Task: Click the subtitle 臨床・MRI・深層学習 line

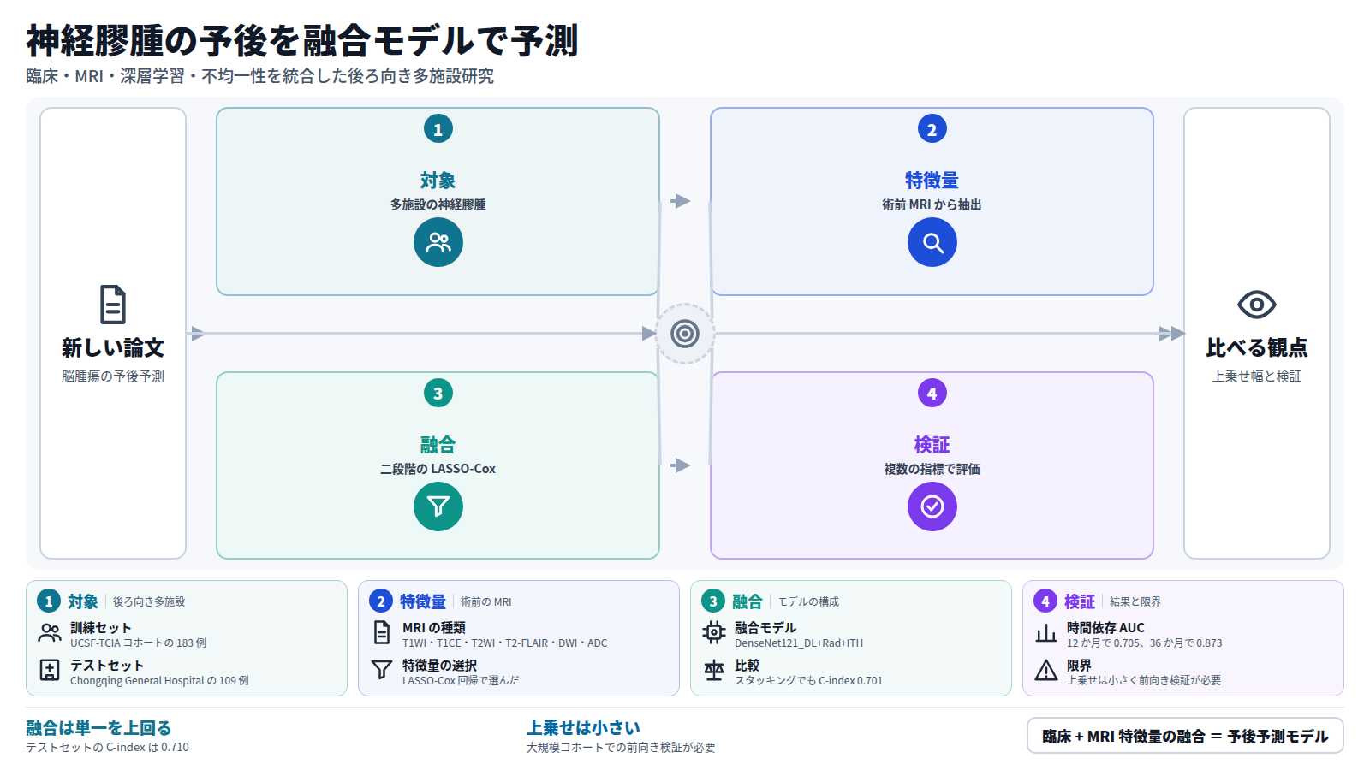Action: pyautogui.click(x=259, y=76)
